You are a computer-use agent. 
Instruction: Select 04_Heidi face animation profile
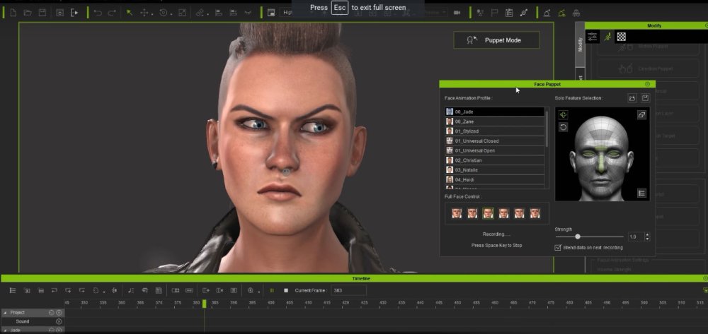coord(494,179)
